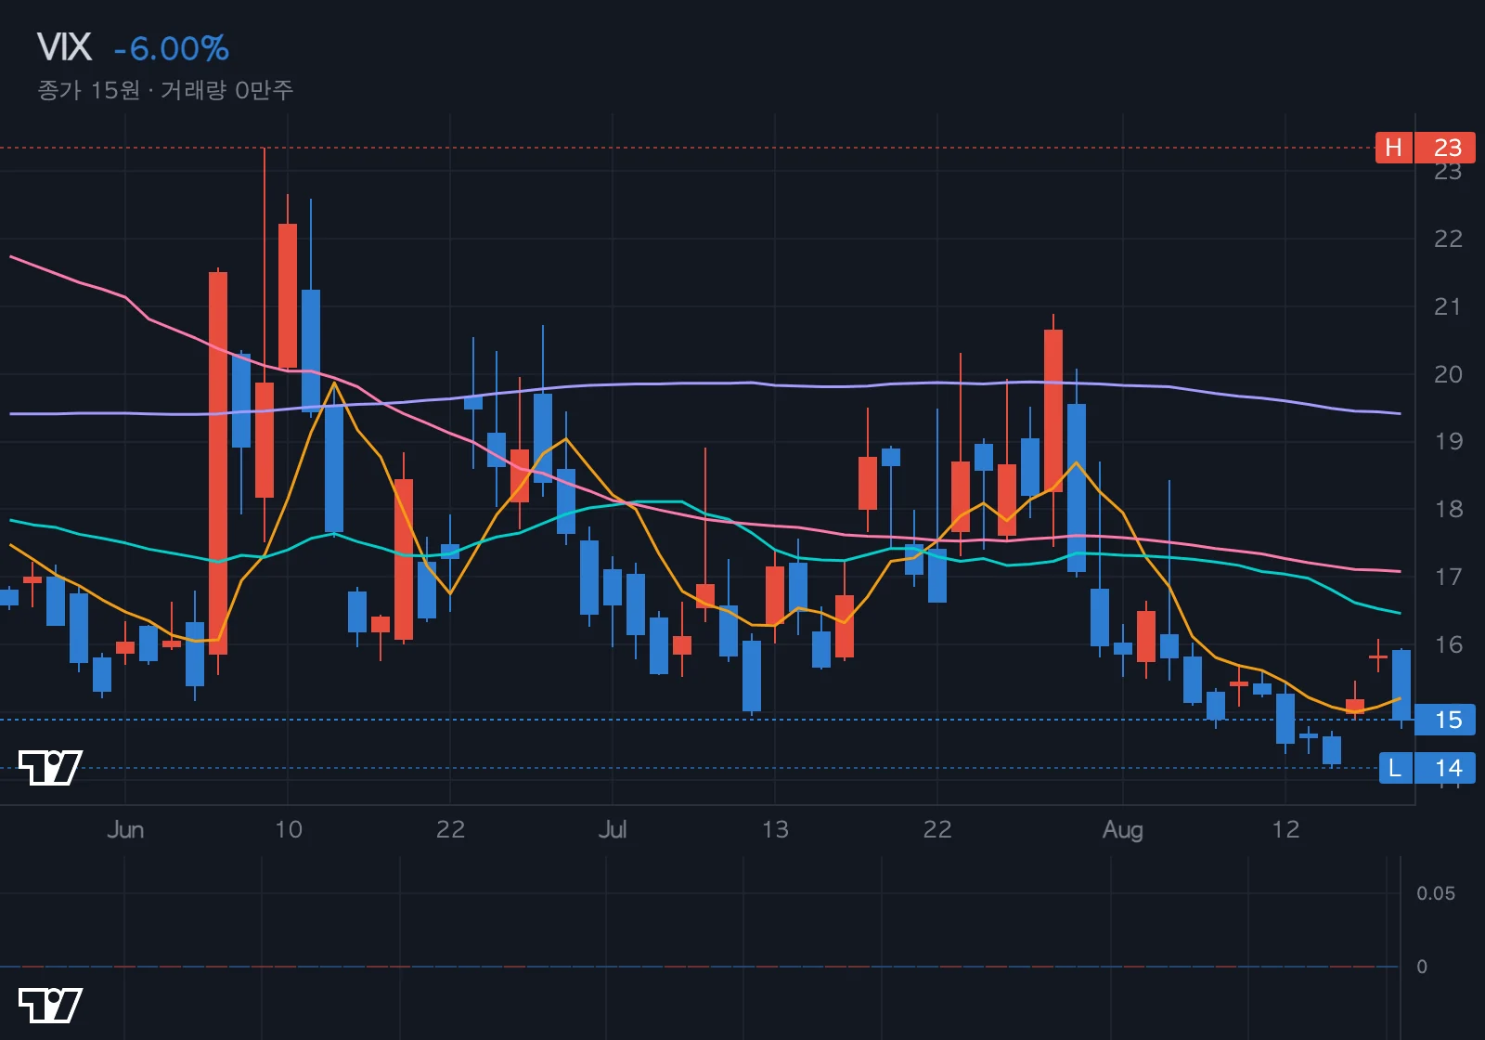Click the -6.00% change value
The height and width of the screenshot is (1040, 1485).
pos(172,48)
